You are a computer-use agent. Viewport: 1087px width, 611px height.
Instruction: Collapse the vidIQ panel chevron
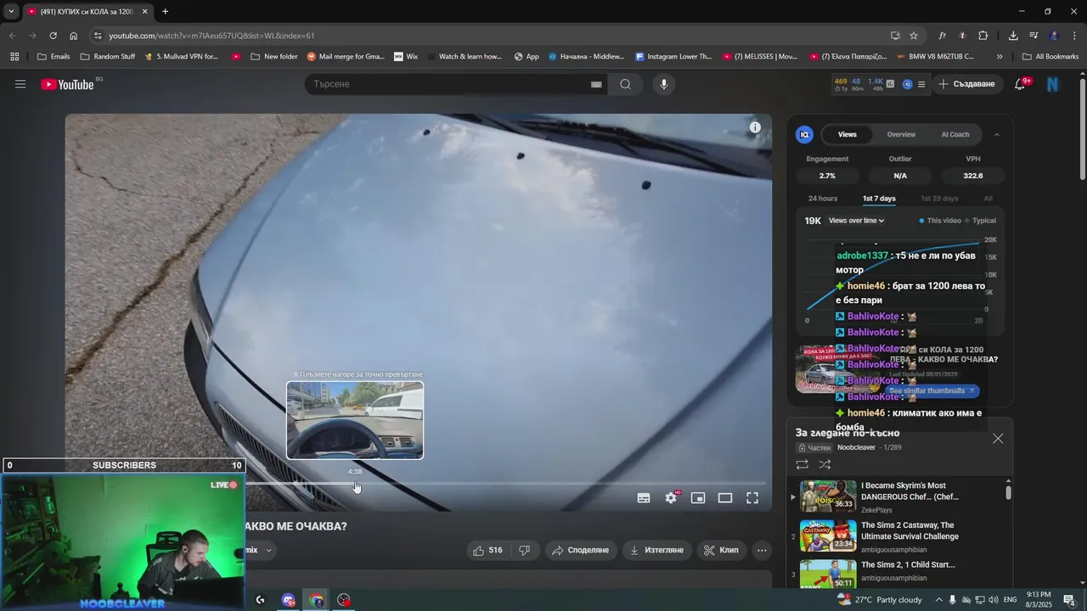(997, 134)
